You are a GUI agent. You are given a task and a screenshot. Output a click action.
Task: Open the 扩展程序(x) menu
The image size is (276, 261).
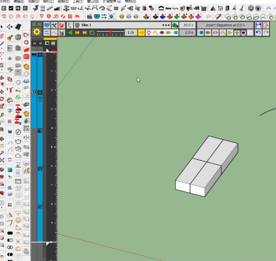click(112, 1)
